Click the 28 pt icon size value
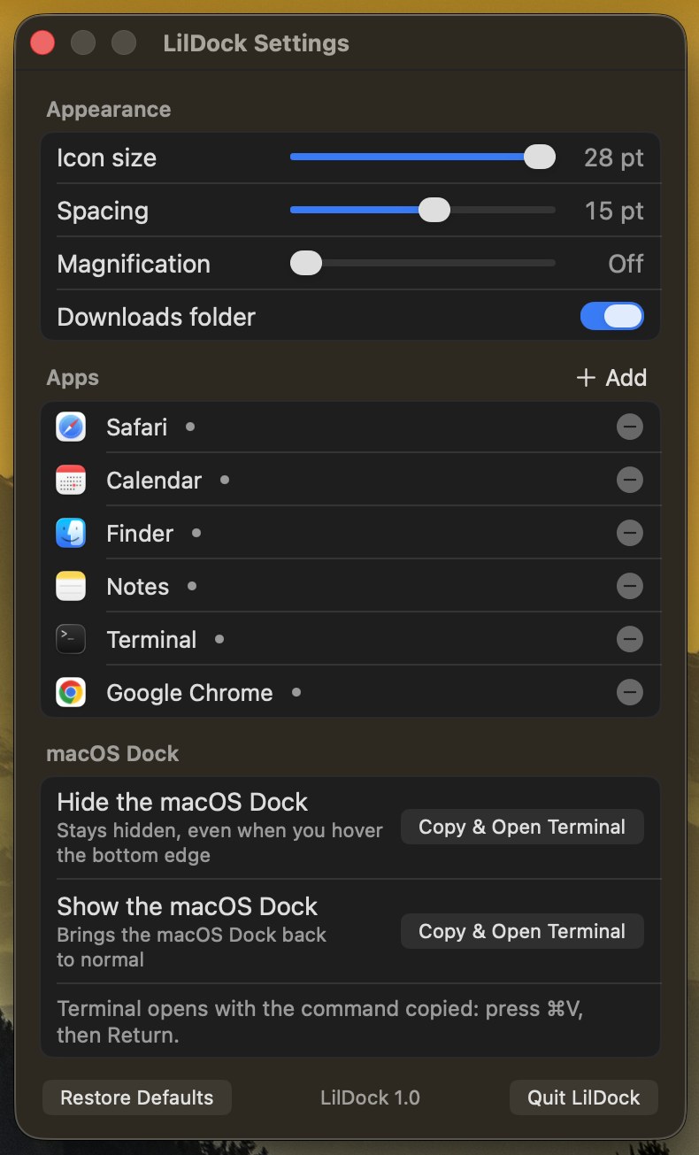This screenshot has height=1155, width=699. [x=614, y=158]
